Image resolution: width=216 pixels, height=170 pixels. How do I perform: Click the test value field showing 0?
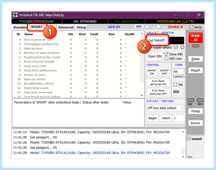[179, 118]
